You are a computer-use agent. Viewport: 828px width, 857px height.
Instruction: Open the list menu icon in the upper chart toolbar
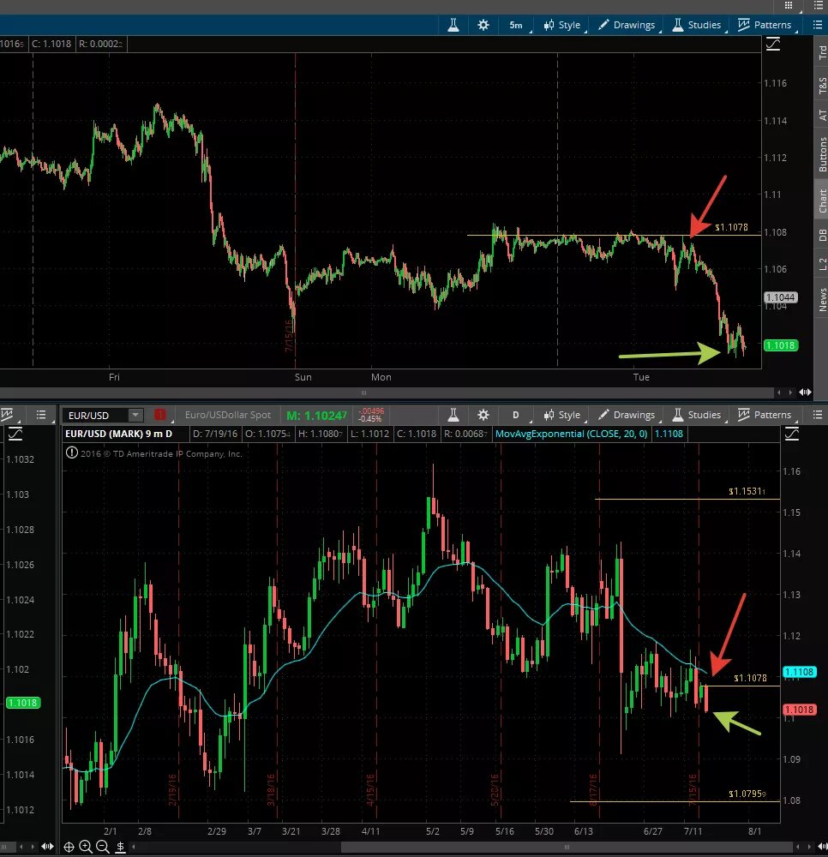click(x=817, y=25)
